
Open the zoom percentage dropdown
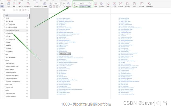61,4
